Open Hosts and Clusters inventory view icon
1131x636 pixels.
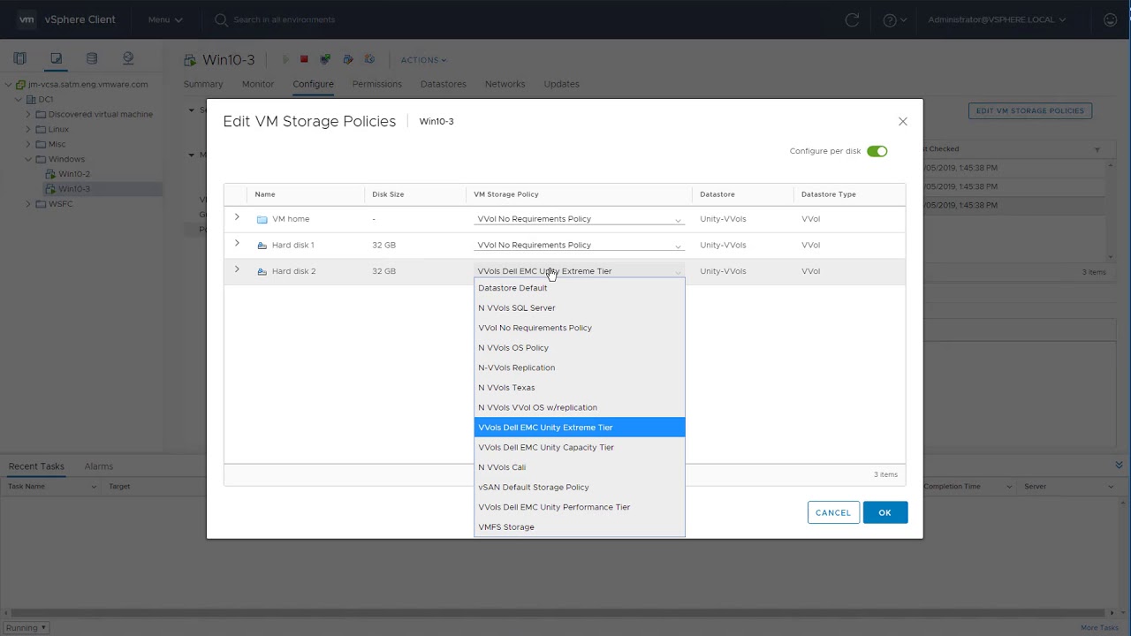(20, 58)
